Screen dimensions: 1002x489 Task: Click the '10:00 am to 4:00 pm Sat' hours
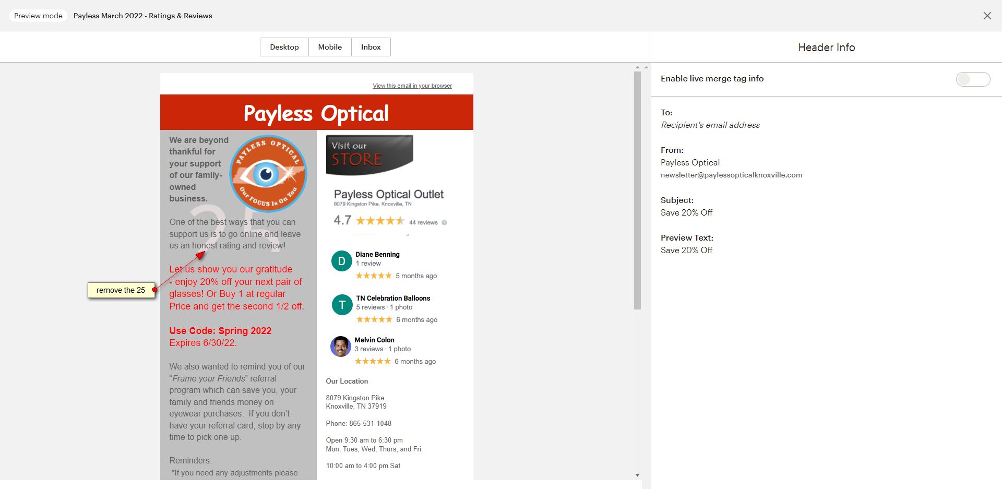pos(363,466)
